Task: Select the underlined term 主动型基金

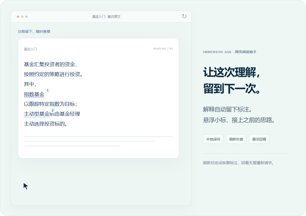Action: pyautogui.click(x=37, y=114)
